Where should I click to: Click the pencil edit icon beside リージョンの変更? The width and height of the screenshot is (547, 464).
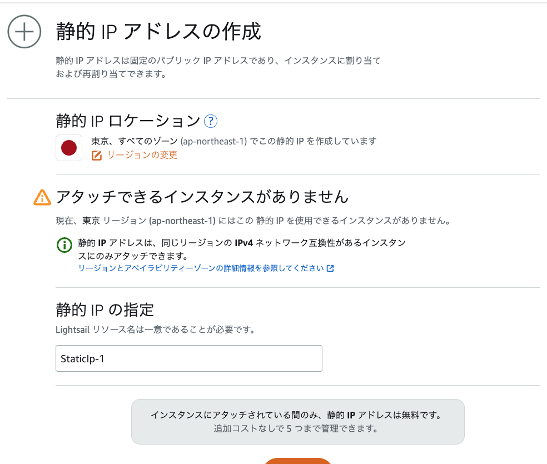(97, 156)
